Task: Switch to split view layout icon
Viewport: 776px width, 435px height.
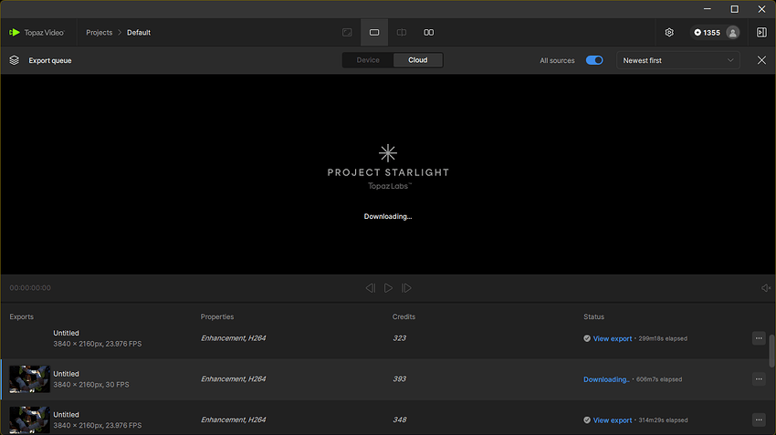Action: click(402, 33)
